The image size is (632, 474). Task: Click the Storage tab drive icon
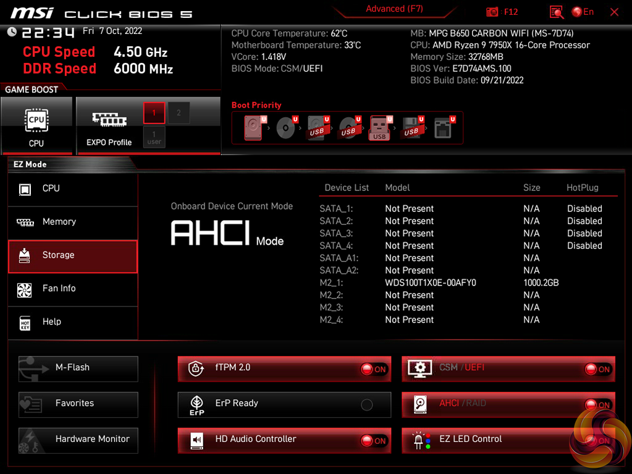coord(25,256)
